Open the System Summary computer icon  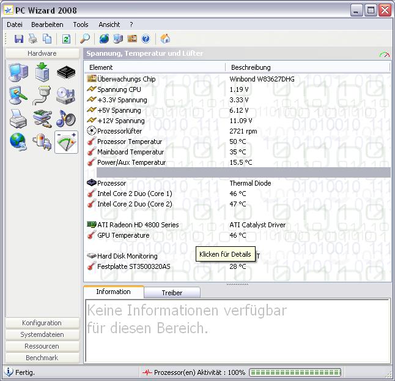click(18, 72)
